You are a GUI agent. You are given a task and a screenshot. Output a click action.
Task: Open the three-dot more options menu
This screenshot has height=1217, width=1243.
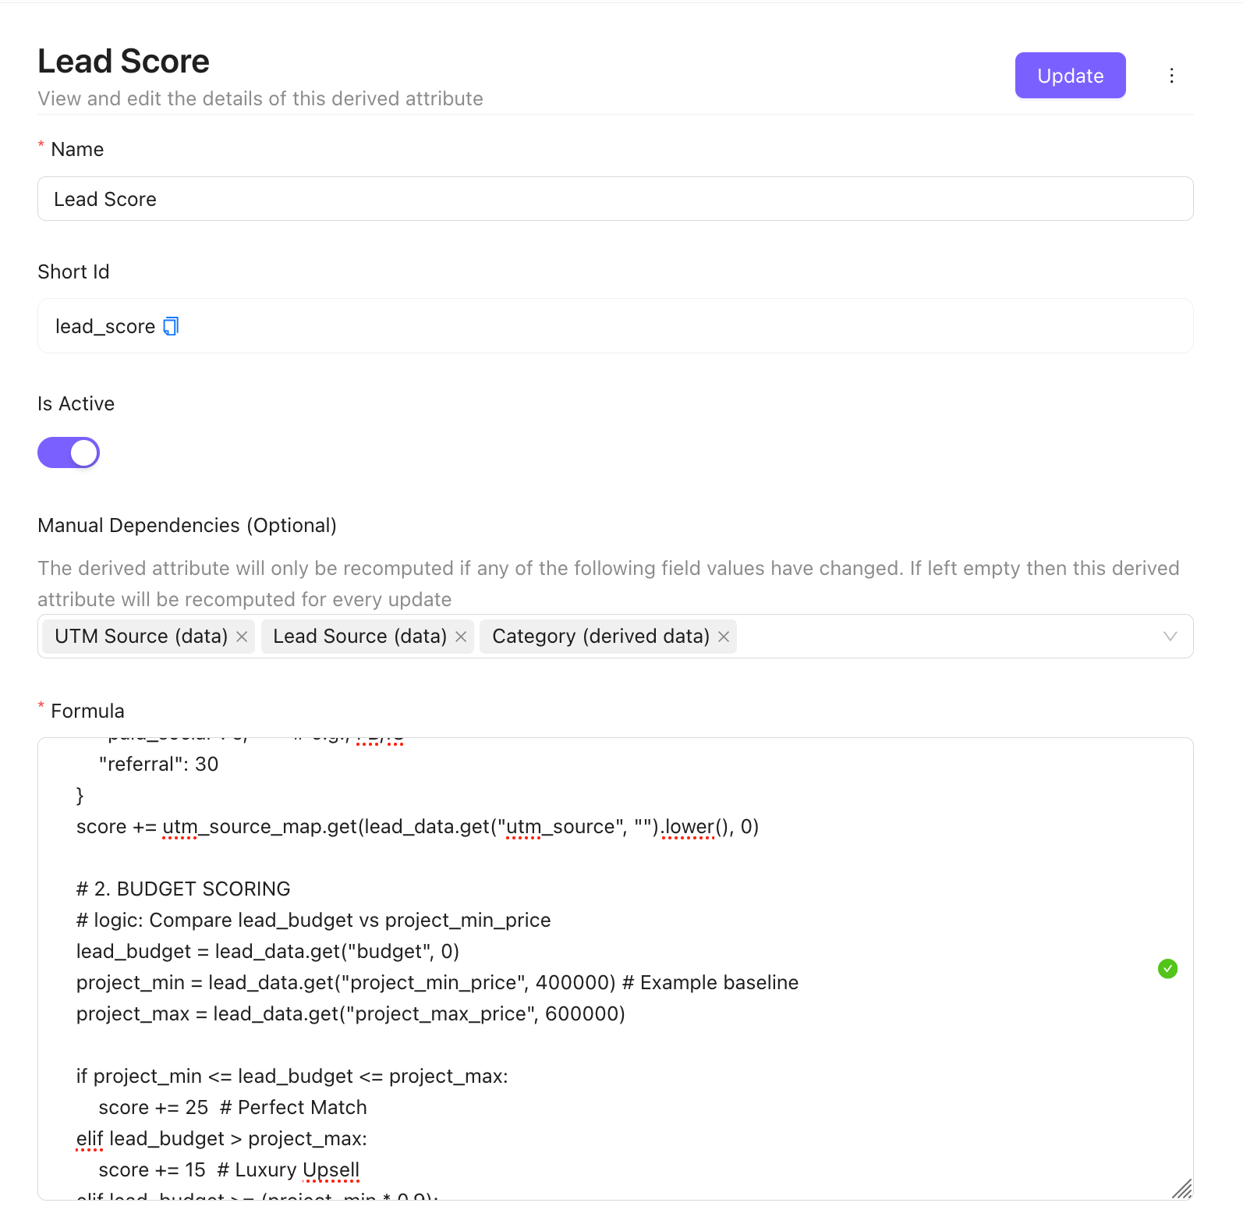pos(1171,76)
